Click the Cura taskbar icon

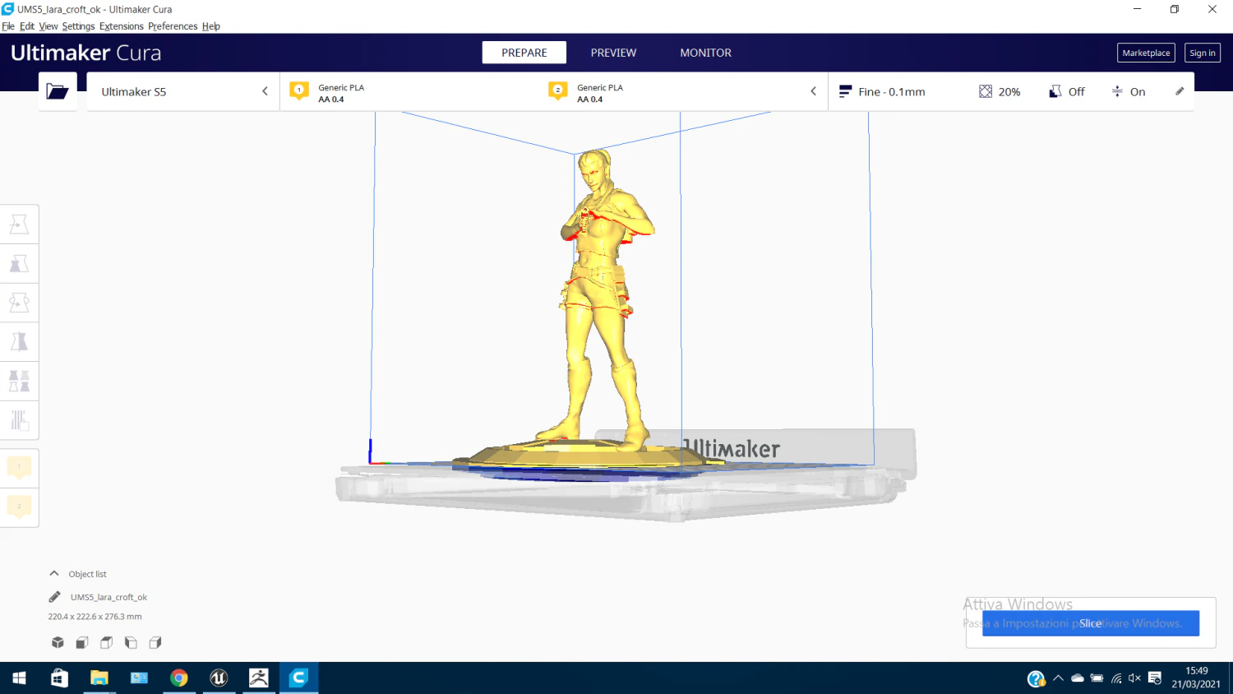[298, 678]
